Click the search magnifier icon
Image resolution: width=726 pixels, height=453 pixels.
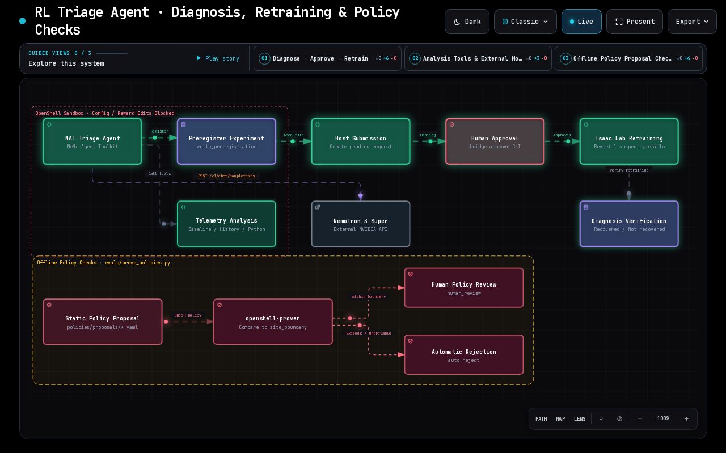pyautogui.click(x=601, y=419)
